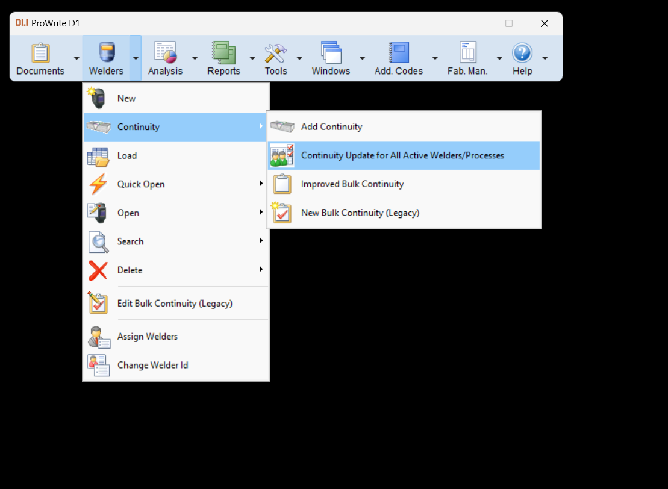Click the Documents clipboard icon
The height and width of the screenshot is (489, 668).
[x=40, y=53]
